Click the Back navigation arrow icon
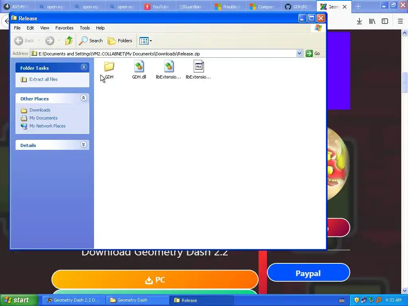This screenshot has height=306, width=408. tap(19, 41)
